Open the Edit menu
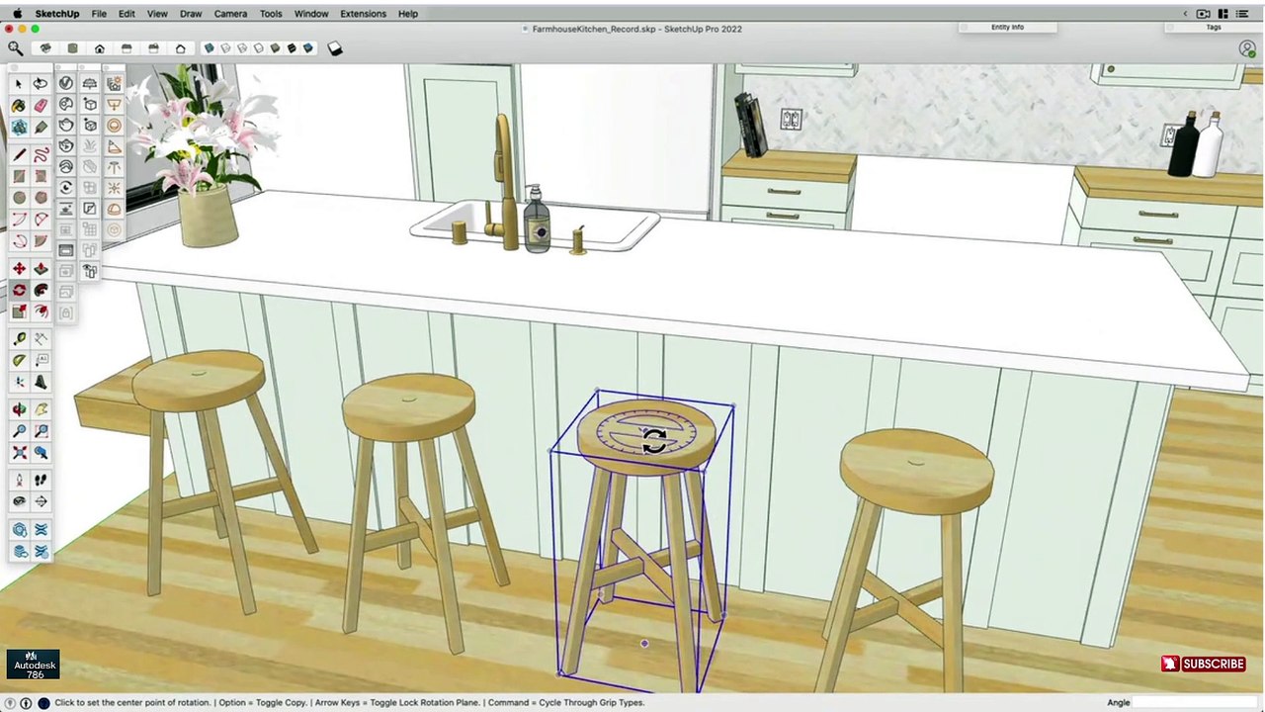The width and height of the screenshot is (1265, 712). pos(126,14)
